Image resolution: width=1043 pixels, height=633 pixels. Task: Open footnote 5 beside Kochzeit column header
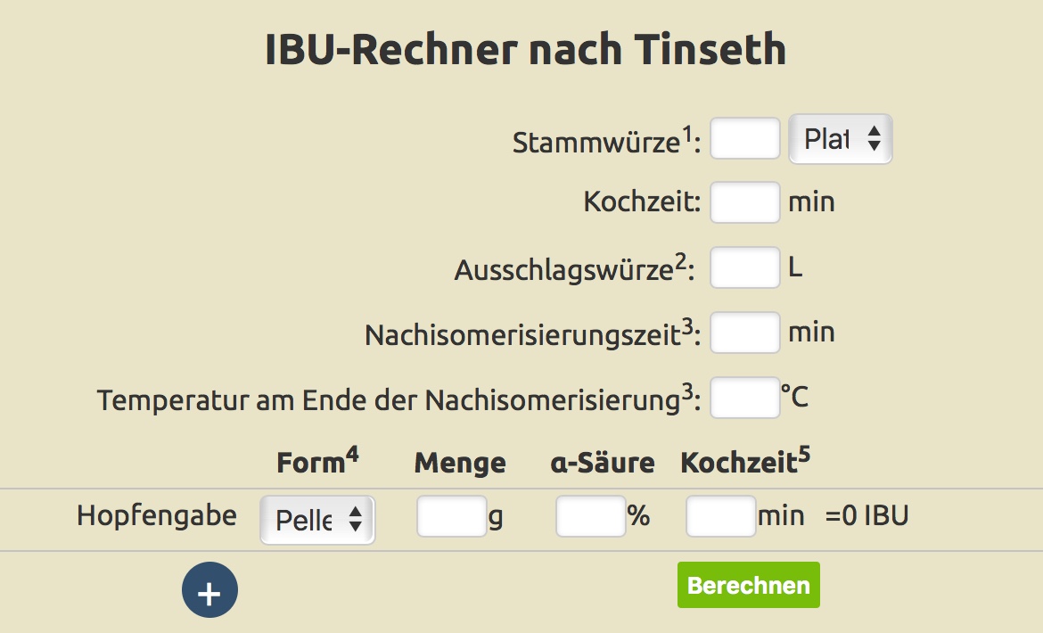pos(804,455)
